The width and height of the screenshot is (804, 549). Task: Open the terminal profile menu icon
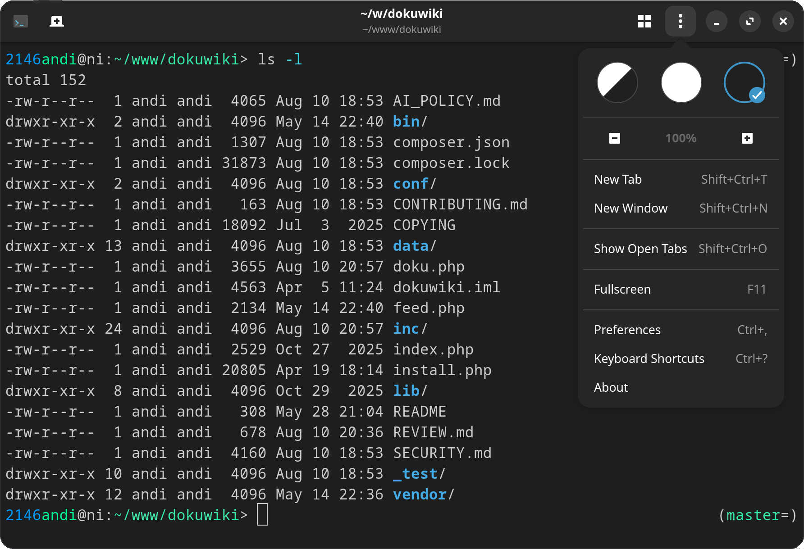point(21,21)
